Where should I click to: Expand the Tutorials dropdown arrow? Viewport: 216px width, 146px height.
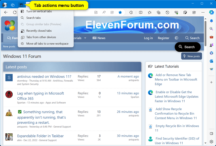point(85,38)
